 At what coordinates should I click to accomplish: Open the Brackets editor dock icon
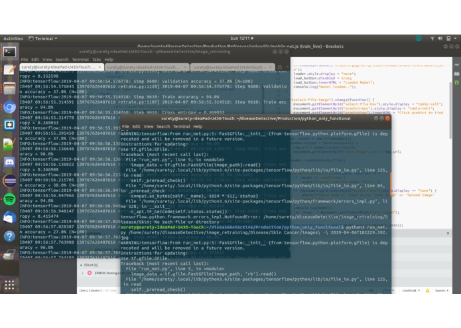[9, 125]
